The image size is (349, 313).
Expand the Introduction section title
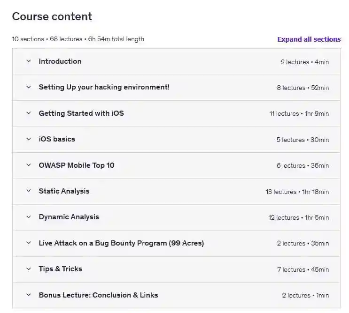pyautogui.click(x=60, y=61)
